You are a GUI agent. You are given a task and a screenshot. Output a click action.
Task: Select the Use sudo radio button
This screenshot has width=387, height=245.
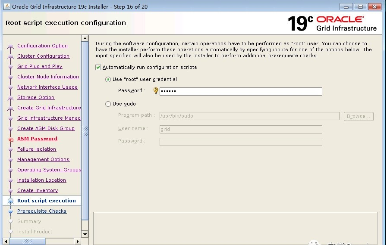point(108,104)
